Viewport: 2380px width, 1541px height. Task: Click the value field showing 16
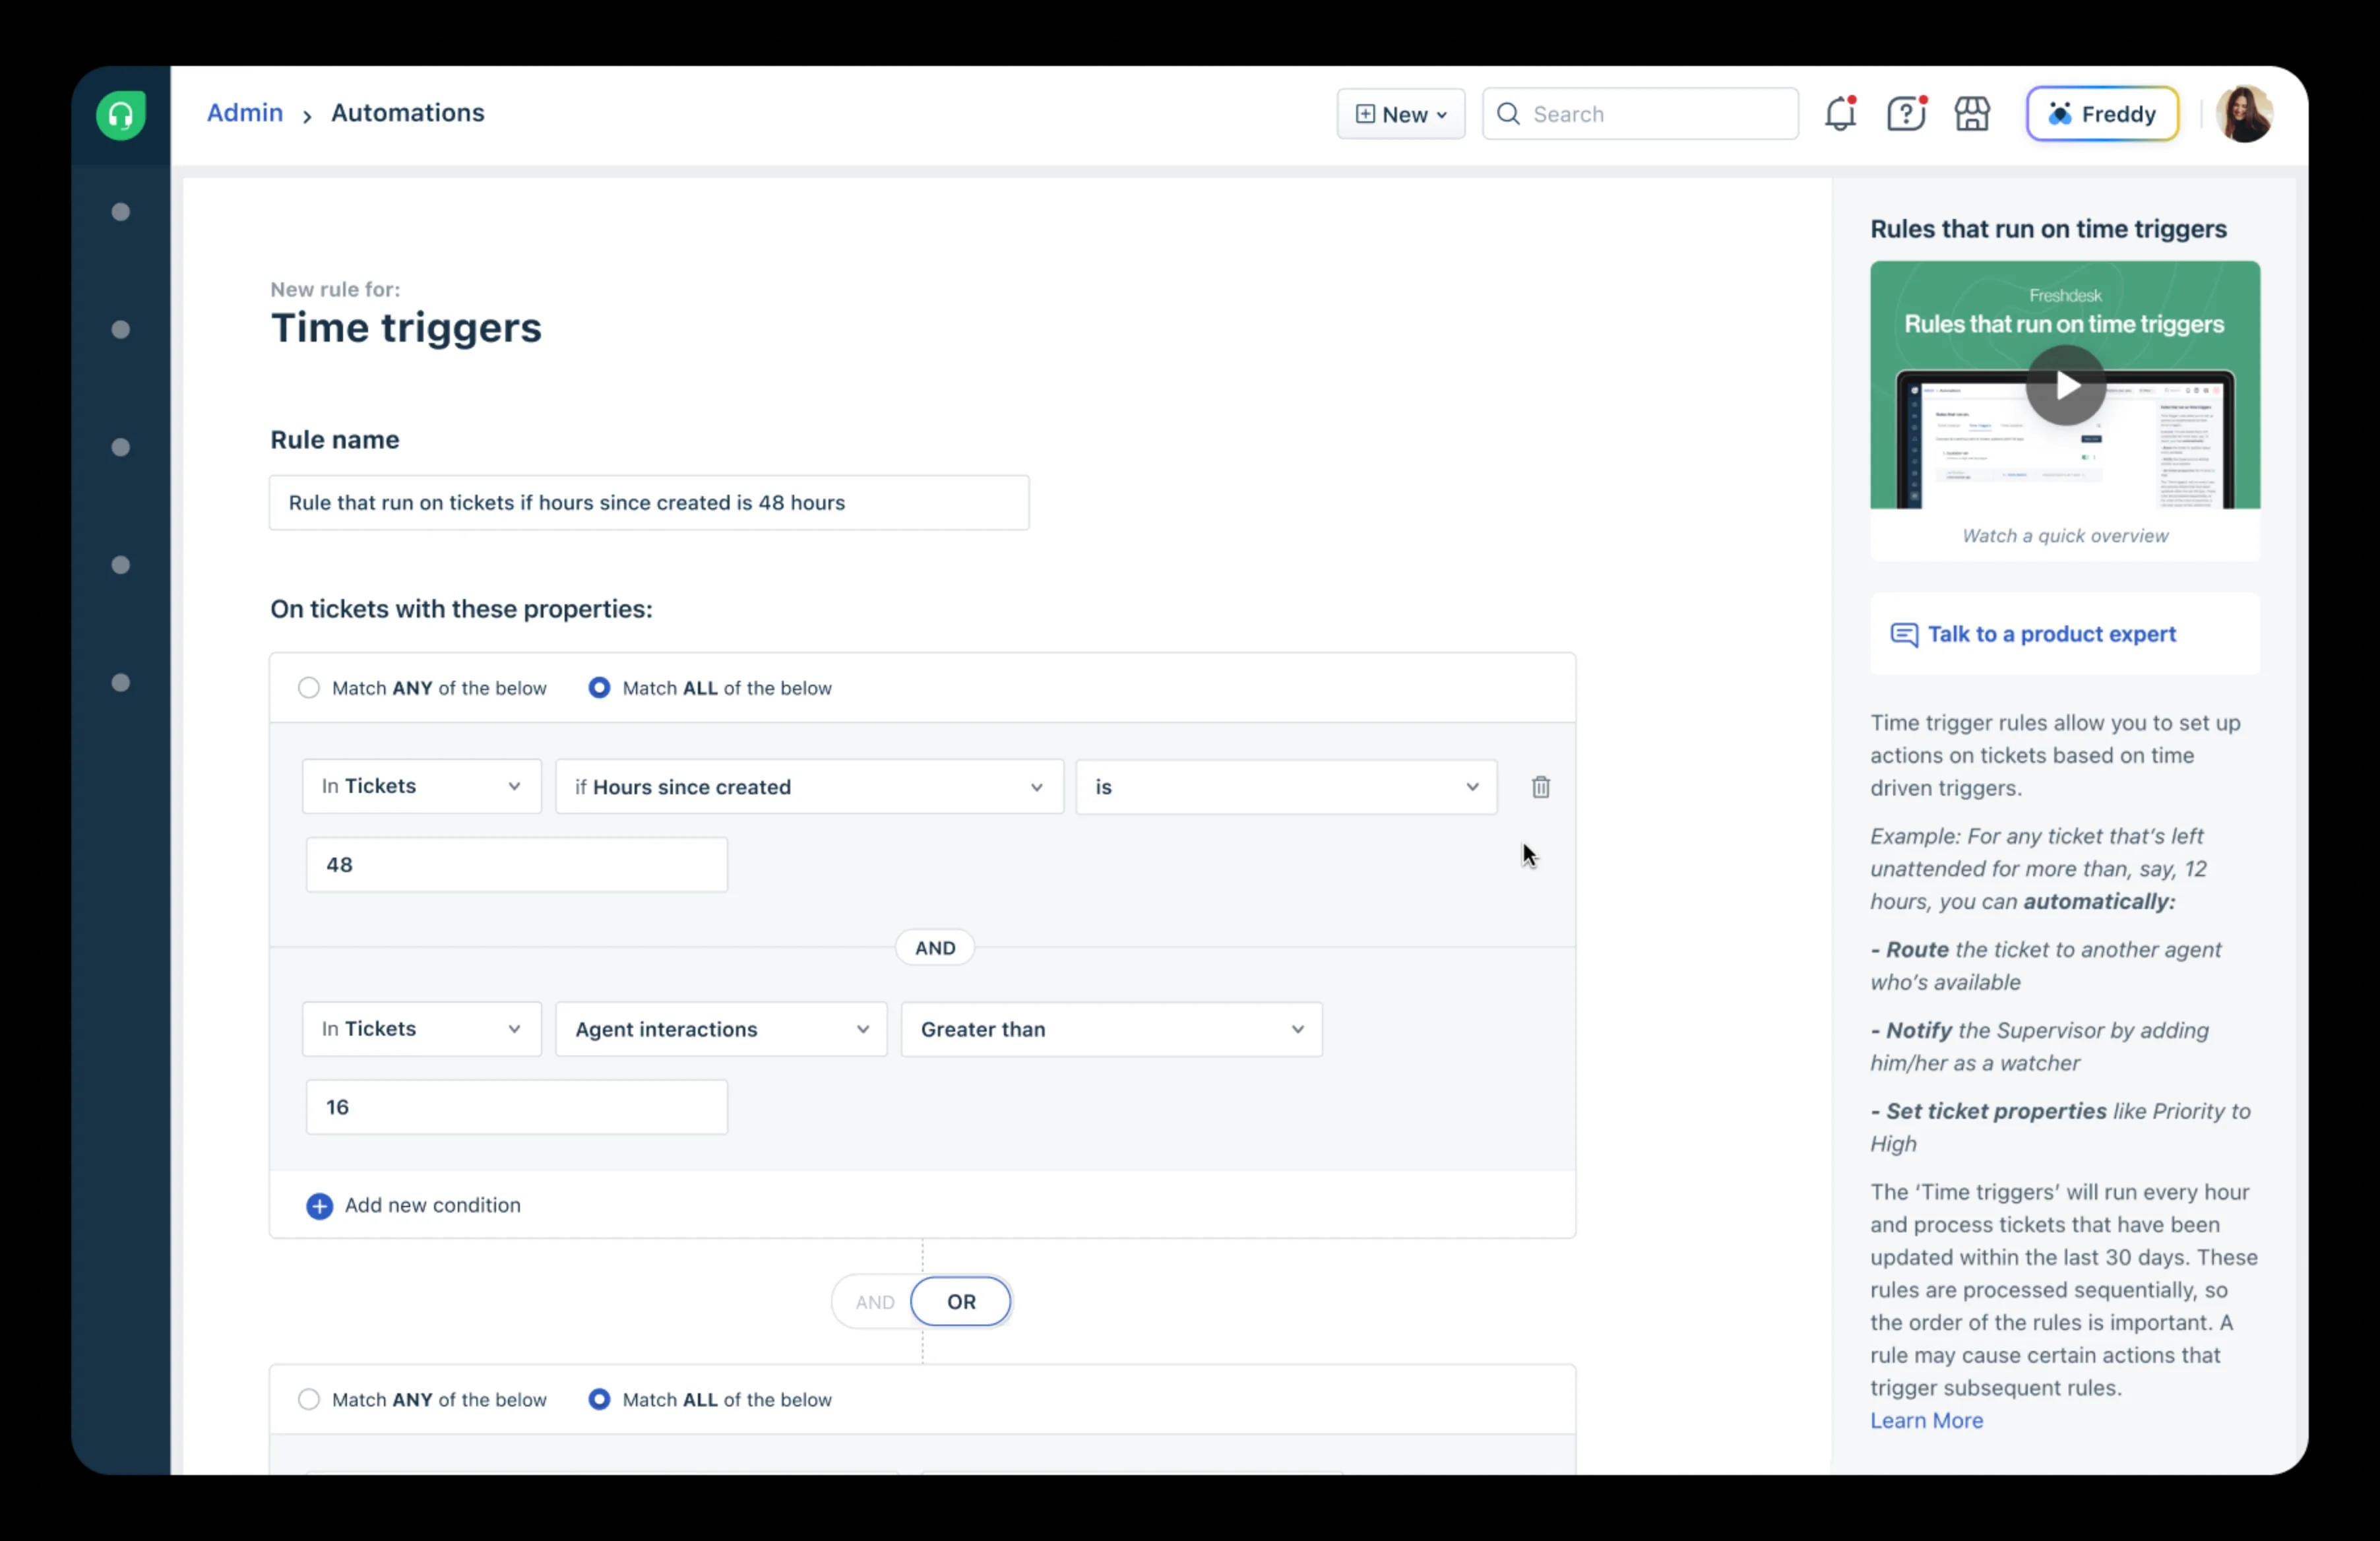point(517,1107)
